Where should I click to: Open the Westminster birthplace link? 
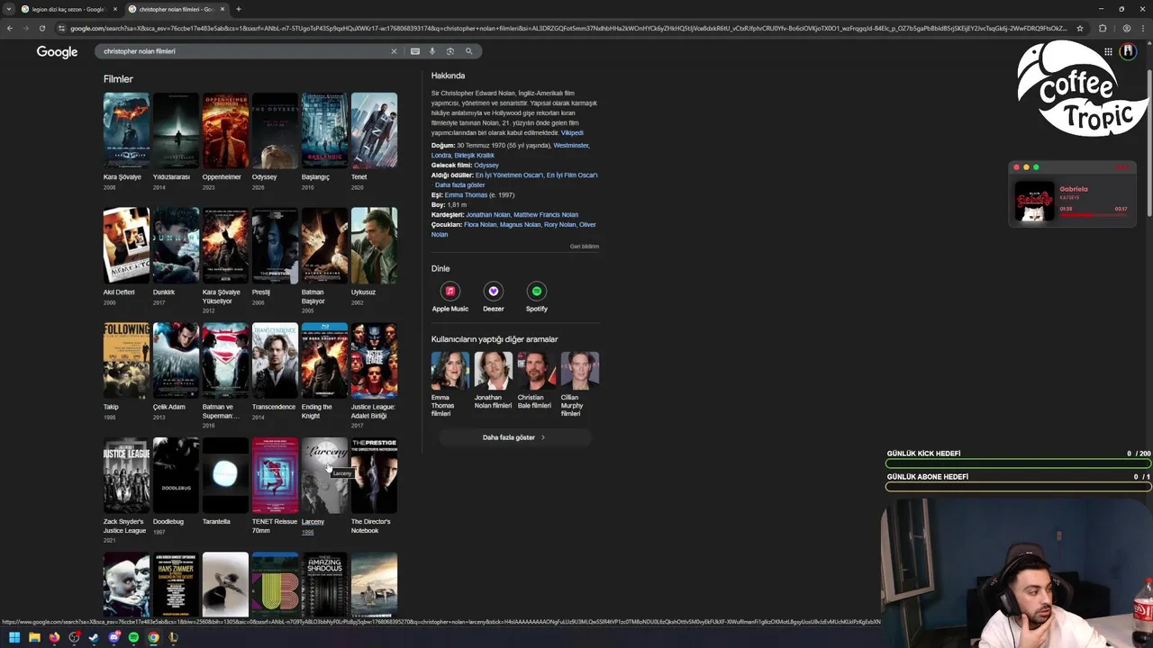tap(571, 145)
